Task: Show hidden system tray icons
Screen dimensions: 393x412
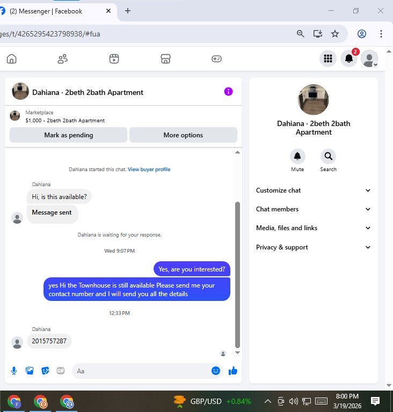Action: tap(267, 401)
